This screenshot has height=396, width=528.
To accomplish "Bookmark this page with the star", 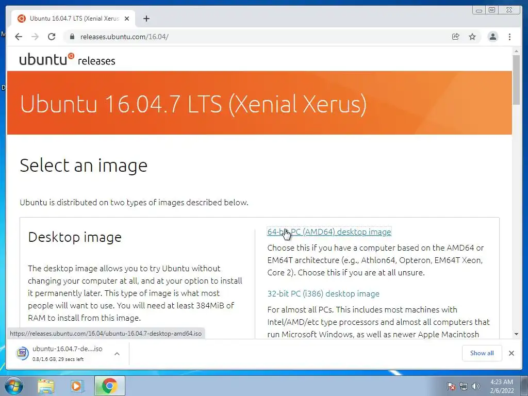I will (472, 37).
